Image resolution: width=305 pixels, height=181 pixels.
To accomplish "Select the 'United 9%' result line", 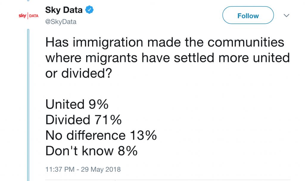I will (x=77, y=104).
